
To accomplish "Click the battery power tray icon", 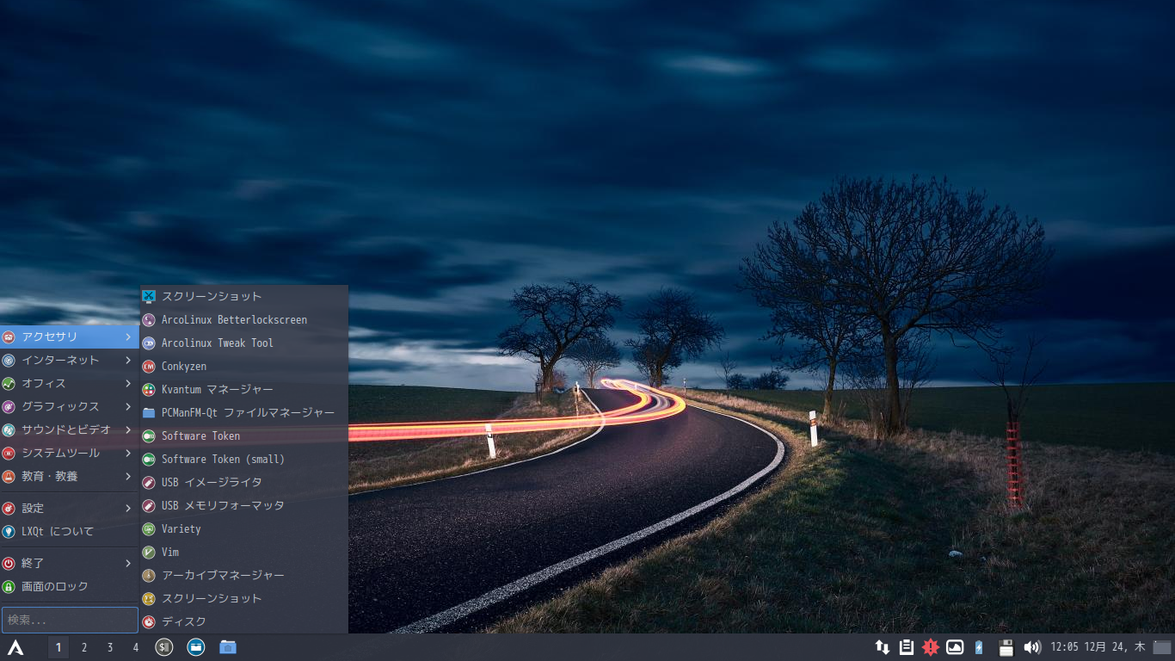I will coord(979,647).
